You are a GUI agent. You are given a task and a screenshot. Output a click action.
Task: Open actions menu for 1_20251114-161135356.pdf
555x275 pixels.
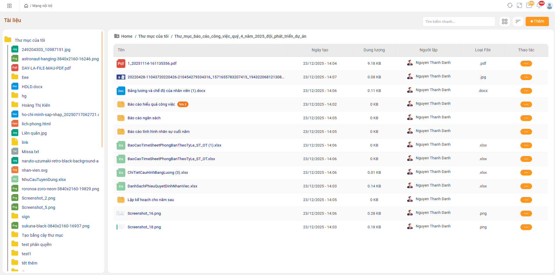point(526,64)
